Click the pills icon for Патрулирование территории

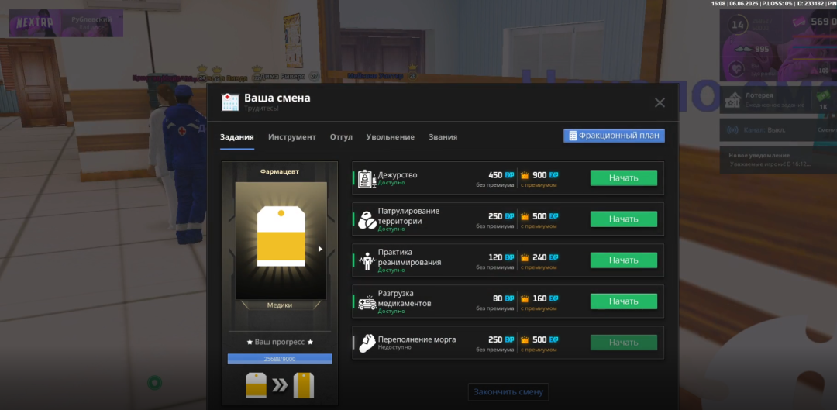pyautogui.click(x=367, y=219)
